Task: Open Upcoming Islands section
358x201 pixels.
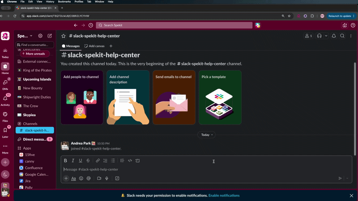Action: tap(35, 80)
